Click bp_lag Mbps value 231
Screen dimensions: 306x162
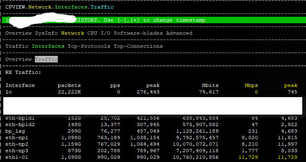(x=253, y=131)
